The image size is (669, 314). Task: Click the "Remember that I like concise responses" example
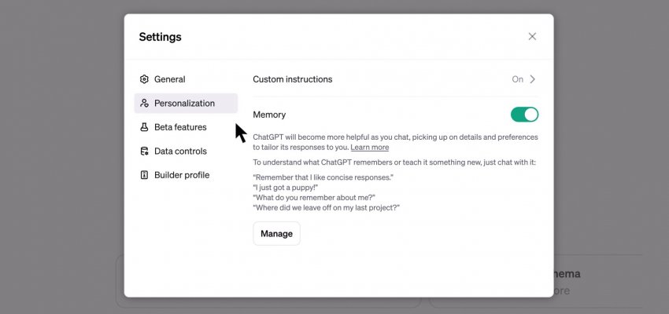click(323, 177)
